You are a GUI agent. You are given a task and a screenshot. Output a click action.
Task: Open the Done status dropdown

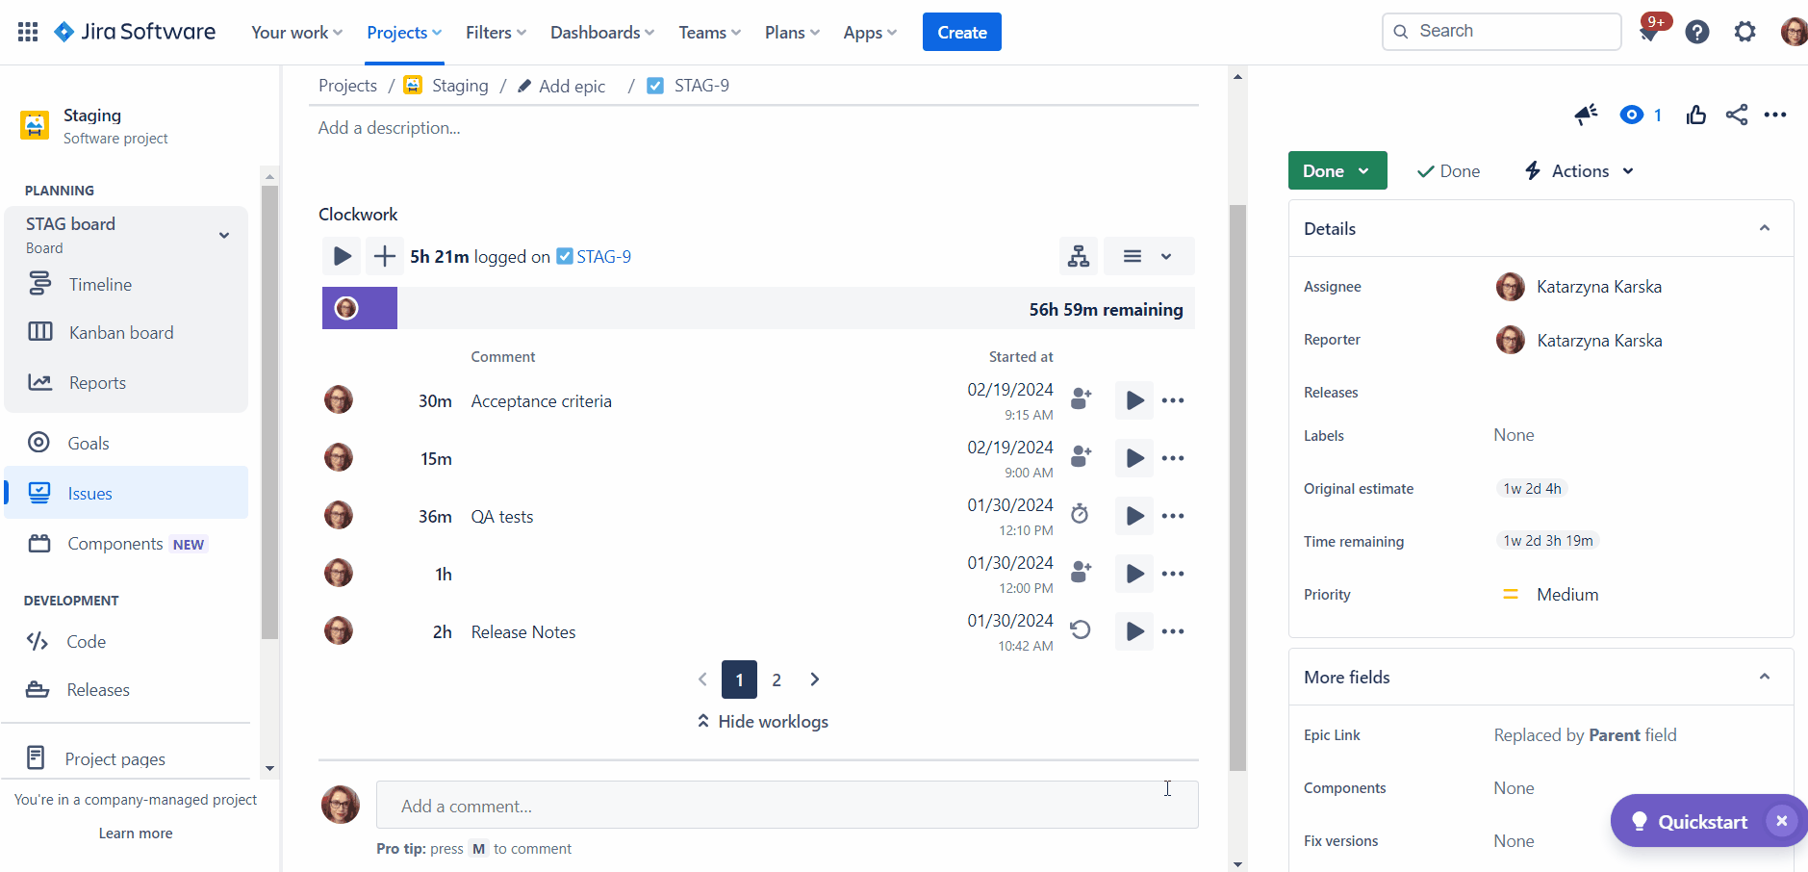[x=1337, y=170]
